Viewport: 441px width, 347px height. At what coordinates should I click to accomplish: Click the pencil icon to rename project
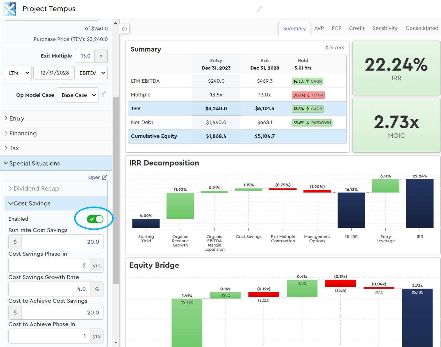[x=259, y=9]
